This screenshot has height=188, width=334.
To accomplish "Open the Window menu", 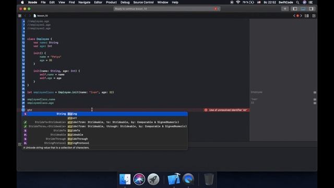I will pyautogui.click(x=163, y=2).
